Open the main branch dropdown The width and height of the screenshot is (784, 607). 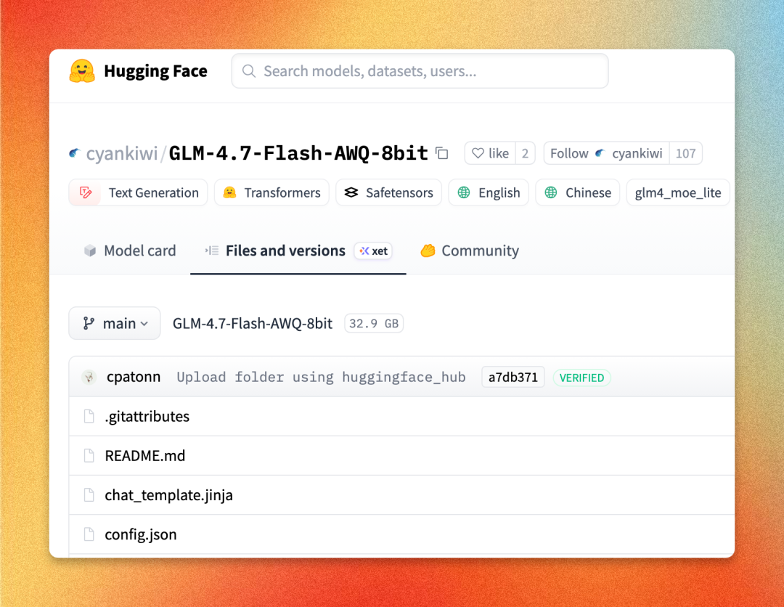click(x=115, y=324)
